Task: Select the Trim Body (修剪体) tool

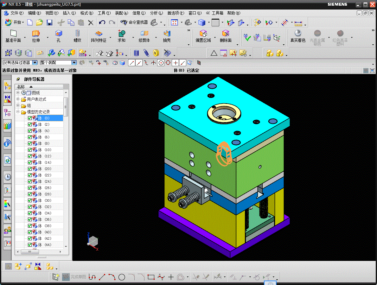Action: pyautogui.click(x=144, y=36)
